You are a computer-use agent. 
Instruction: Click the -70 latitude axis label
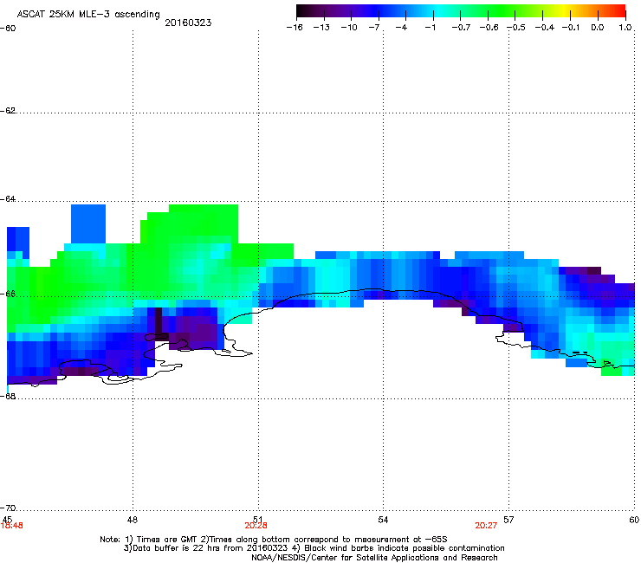point(8,508)
